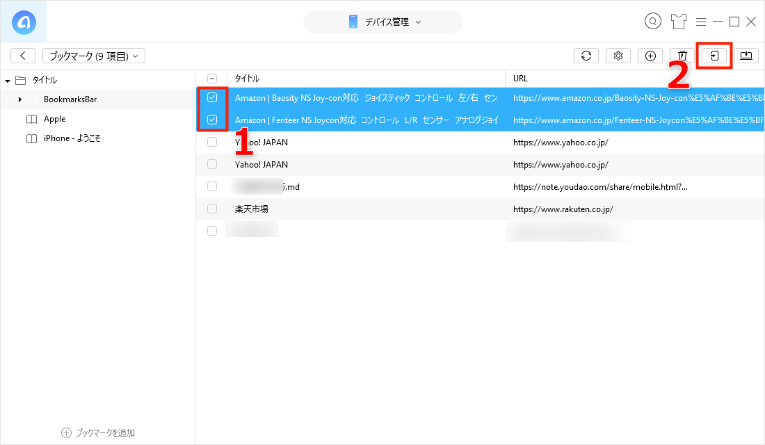Viewport: 765px width, 445px height.
Task: Open the settings gear button
Action: point(618,56)
